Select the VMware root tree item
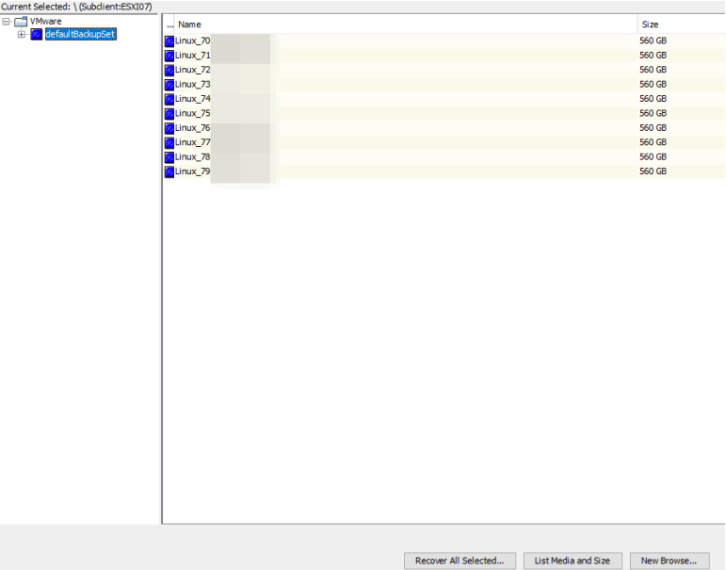Image resolution: width=726 pixels, height=570 pixels. (x=45, y=22)
